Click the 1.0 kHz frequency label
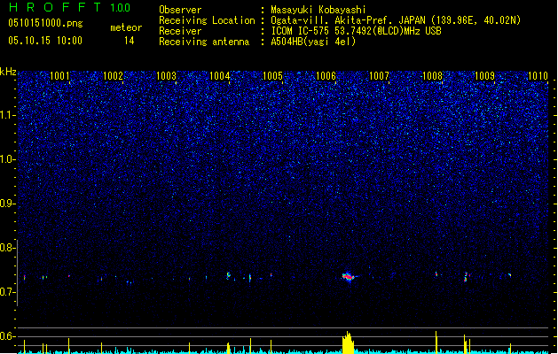The image size is (558, 354). pyautogui.click(x=8, y=159)
